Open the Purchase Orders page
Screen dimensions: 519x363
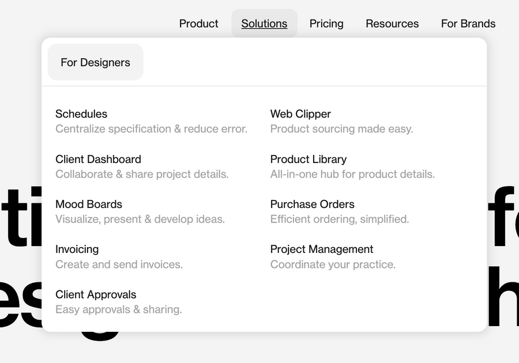312,205
